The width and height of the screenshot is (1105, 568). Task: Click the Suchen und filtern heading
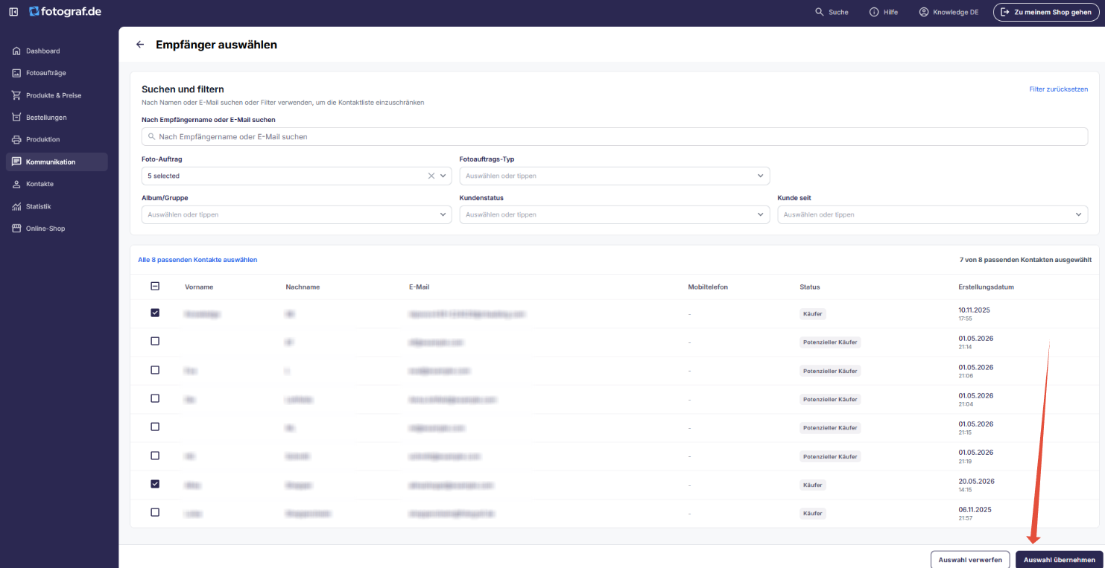[x=183, y=89]
